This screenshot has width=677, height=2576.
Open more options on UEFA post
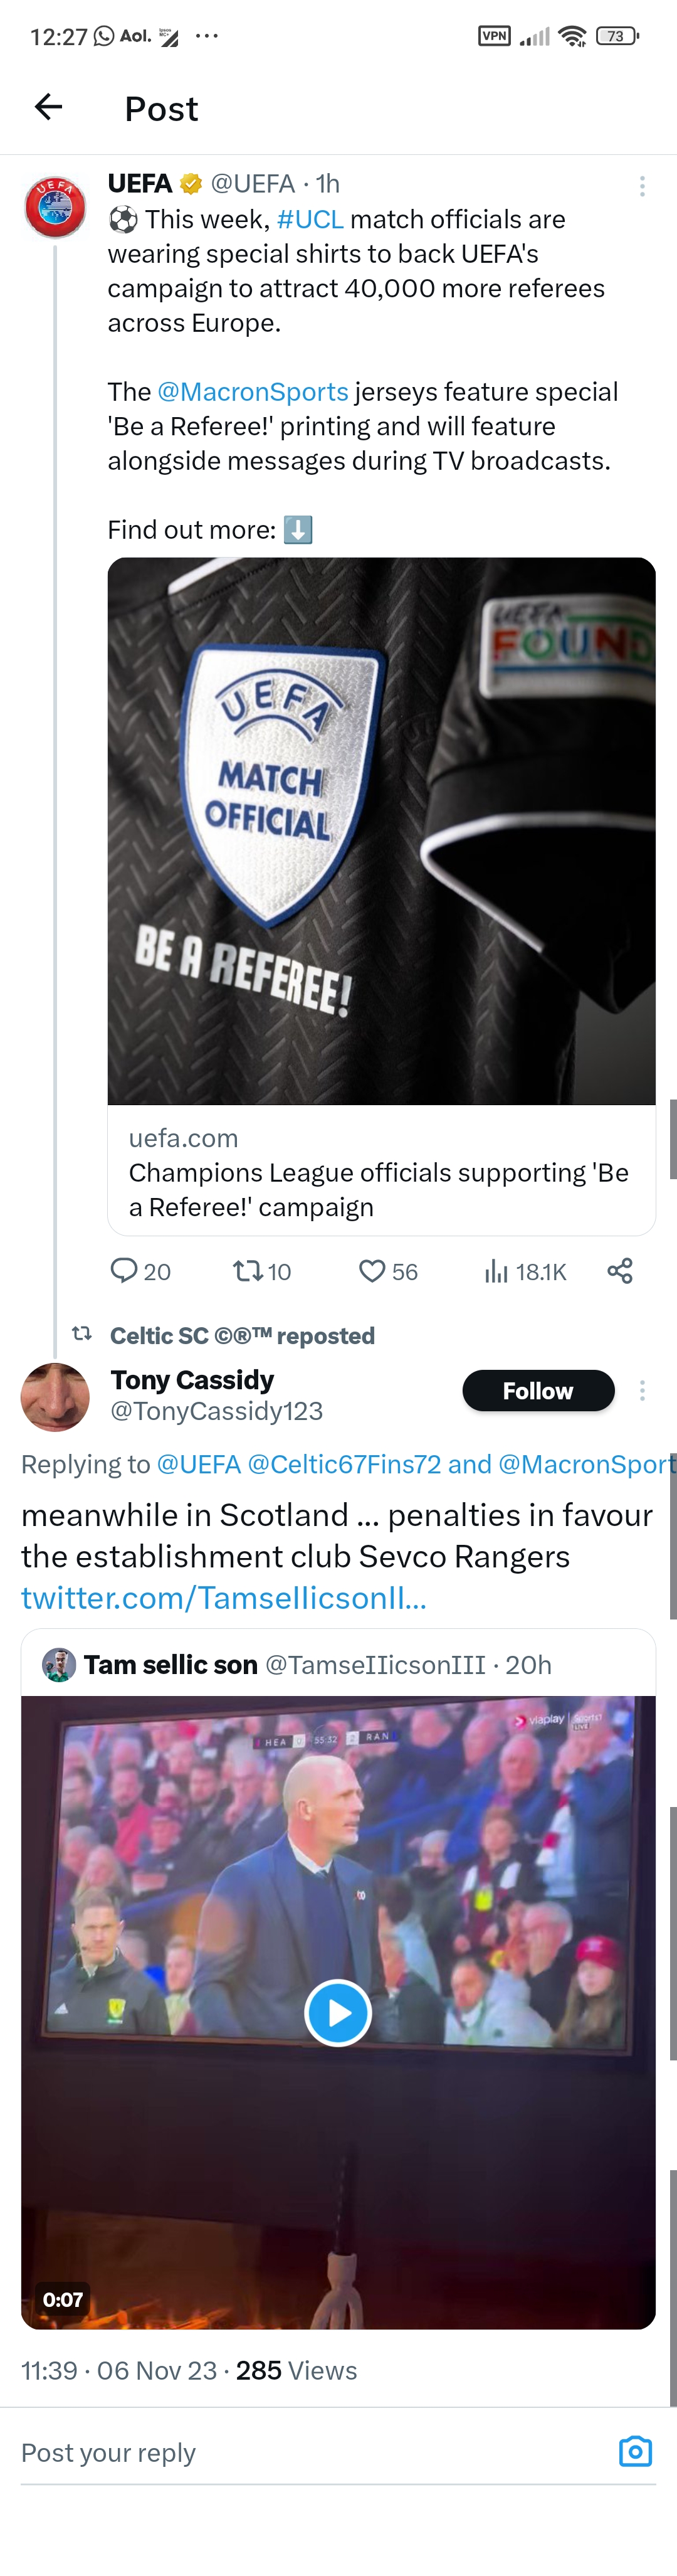point(642,186)
